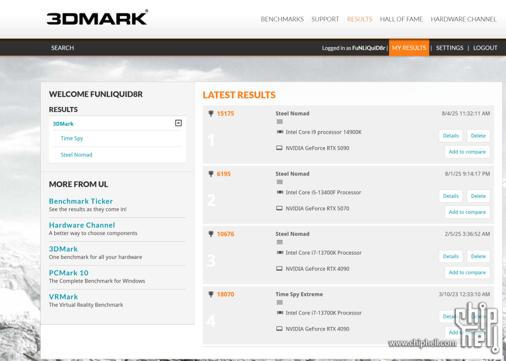Open VRMark link

64,297
